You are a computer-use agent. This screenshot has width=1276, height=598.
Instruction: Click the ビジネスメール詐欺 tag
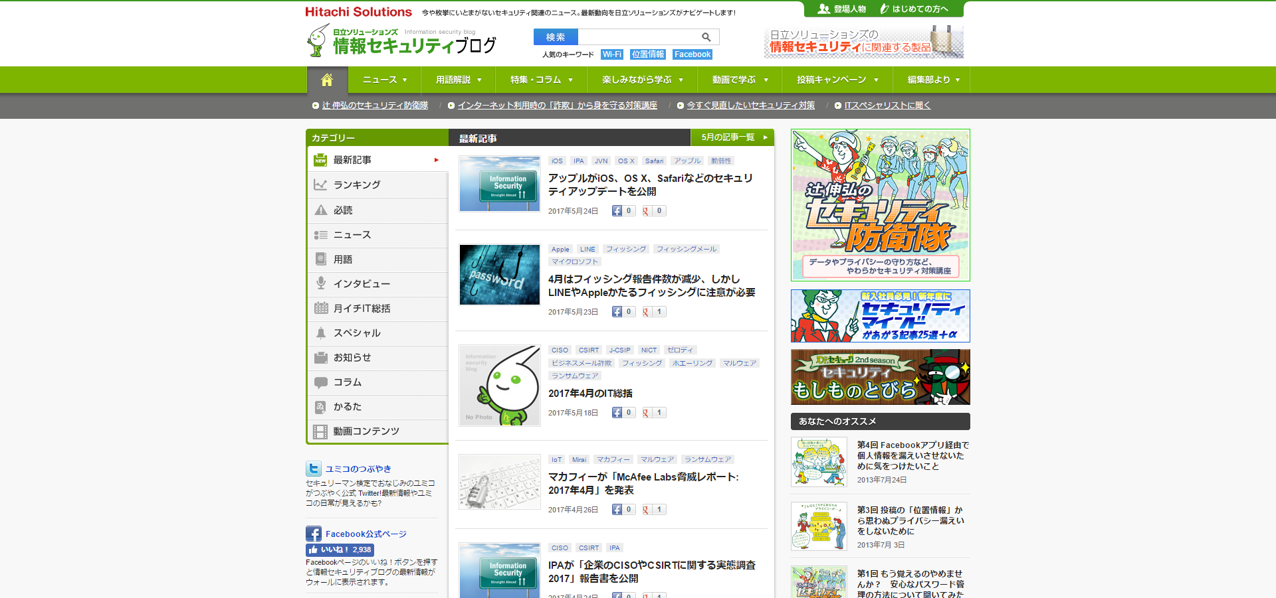[582, 363]
